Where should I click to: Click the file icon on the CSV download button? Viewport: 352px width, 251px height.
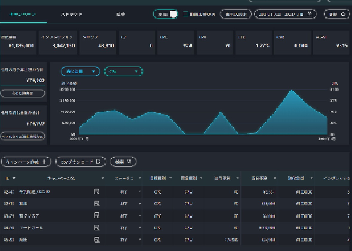98,162
